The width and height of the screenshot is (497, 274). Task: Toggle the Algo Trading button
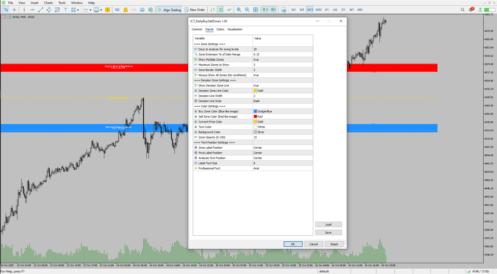click(x=170, y=10)
